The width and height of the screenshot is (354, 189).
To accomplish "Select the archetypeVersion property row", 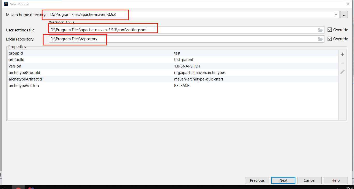I will pyautogui.click(x=173, y=86).
